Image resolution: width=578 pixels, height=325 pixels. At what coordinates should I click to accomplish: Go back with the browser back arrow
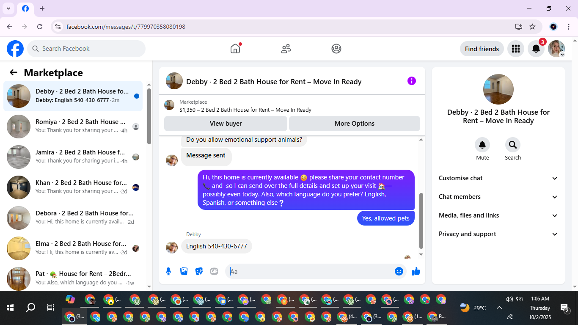[x=9, y=27]
